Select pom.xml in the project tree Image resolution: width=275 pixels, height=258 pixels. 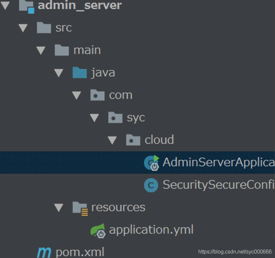[80, 252]
